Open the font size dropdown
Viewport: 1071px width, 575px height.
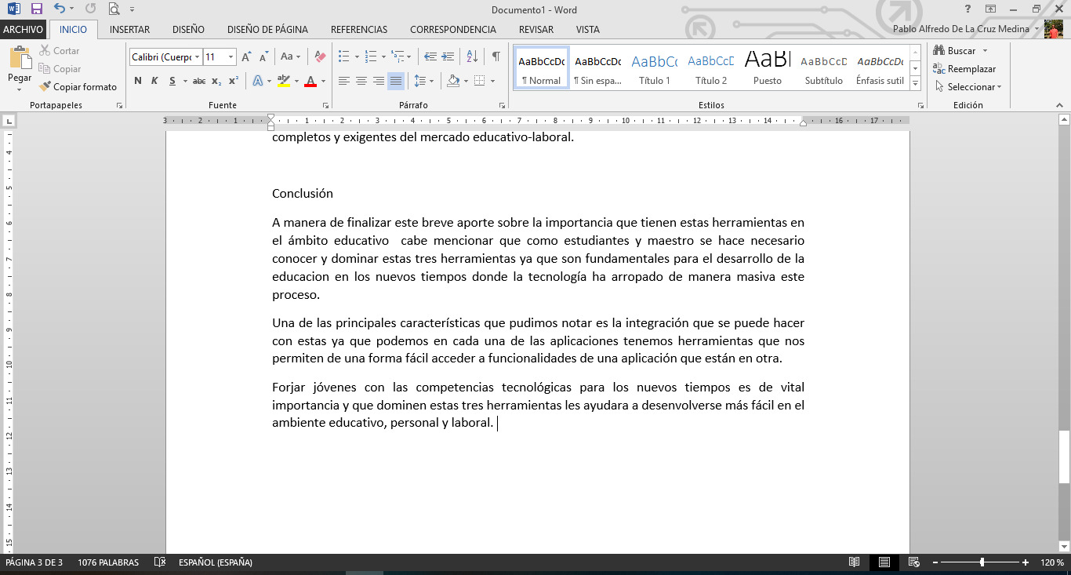[x=231, y=57]
